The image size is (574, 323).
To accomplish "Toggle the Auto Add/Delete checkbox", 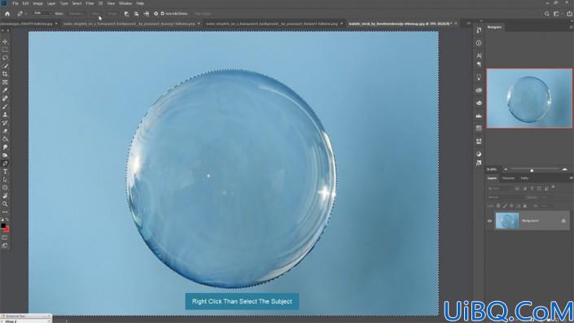I will point(163,14).
